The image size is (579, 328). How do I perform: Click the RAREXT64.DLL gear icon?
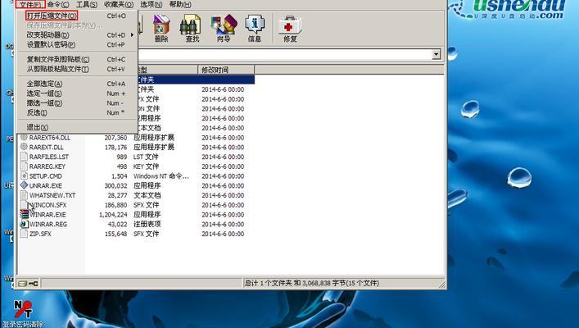[24, 137]
